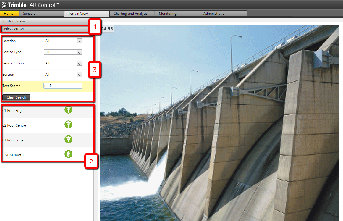Screen dimensions: 343x221
Task: Click the 04:53 time label on the view
Action: [x=107, y=29]
